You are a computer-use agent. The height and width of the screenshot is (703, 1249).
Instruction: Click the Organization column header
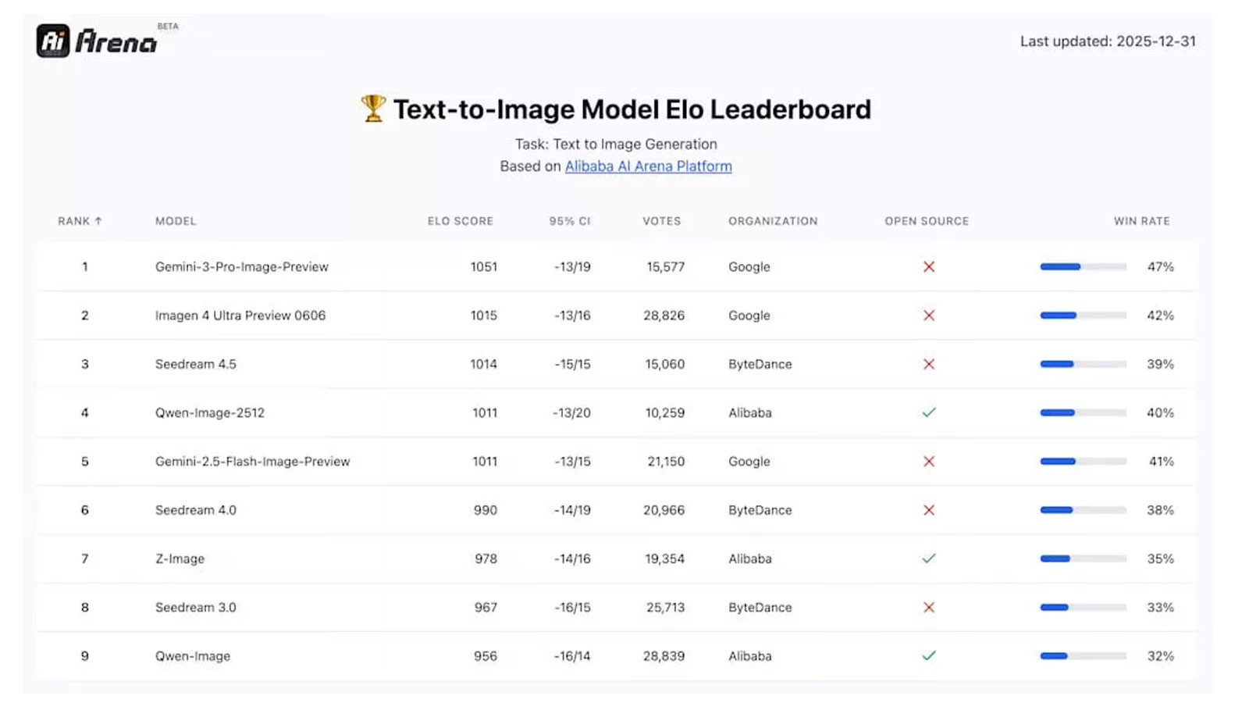click(x=773, y=221)
